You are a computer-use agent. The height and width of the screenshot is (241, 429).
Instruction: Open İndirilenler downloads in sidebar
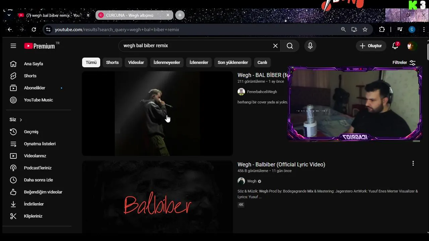[x=34, y=204]
